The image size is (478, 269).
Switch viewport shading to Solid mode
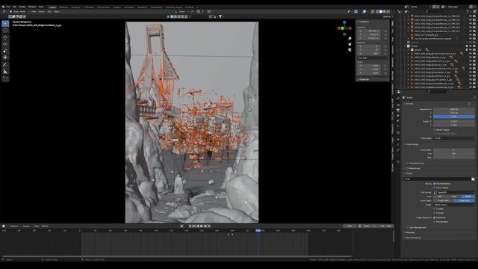click(381, 12)
